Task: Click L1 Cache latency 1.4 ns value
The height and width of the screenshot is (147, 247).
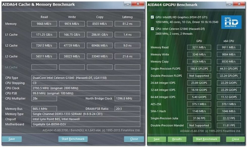Action: (127, 34)
